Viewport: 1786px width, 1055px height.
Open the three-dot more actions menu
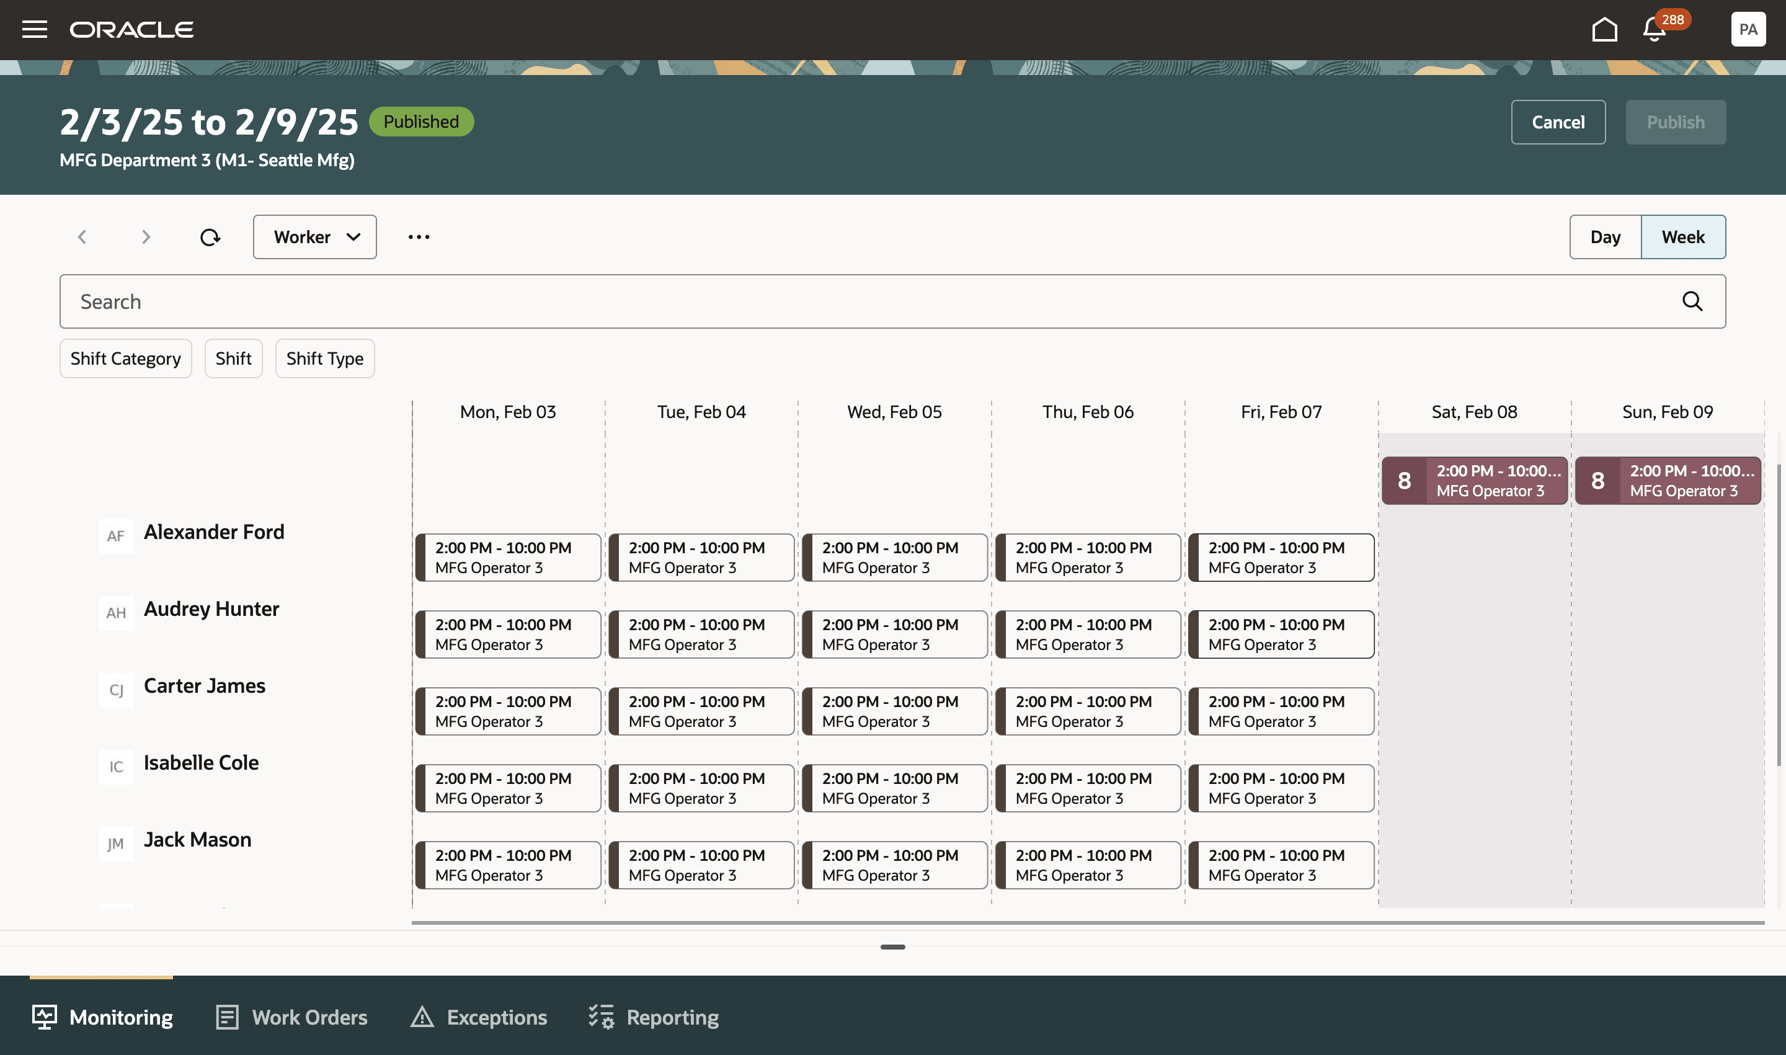[419, 237]
